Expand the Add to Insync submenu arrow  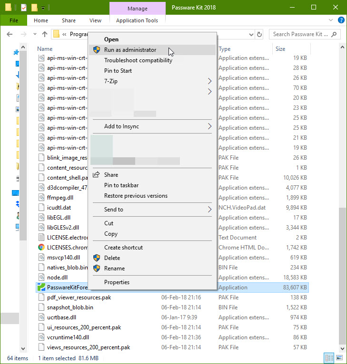pos(209,126)
